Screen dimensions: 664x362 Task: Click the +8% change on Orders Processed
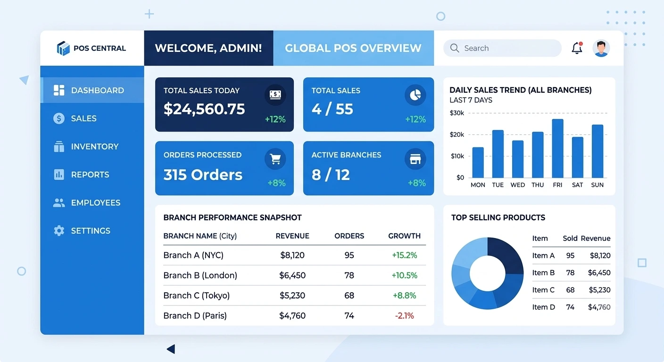tap(276, 183)
